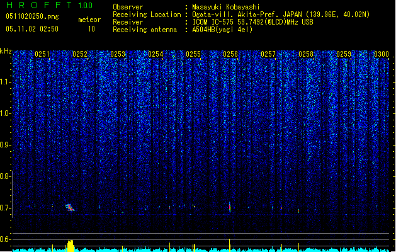Select the observer name Masayuki Kobayashi

pos(226,7)
